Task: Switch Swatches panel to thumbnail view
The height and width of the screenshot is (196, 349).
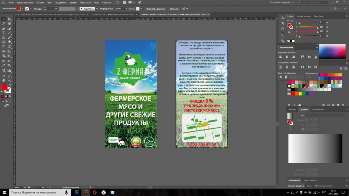Action: coord(346,69)
